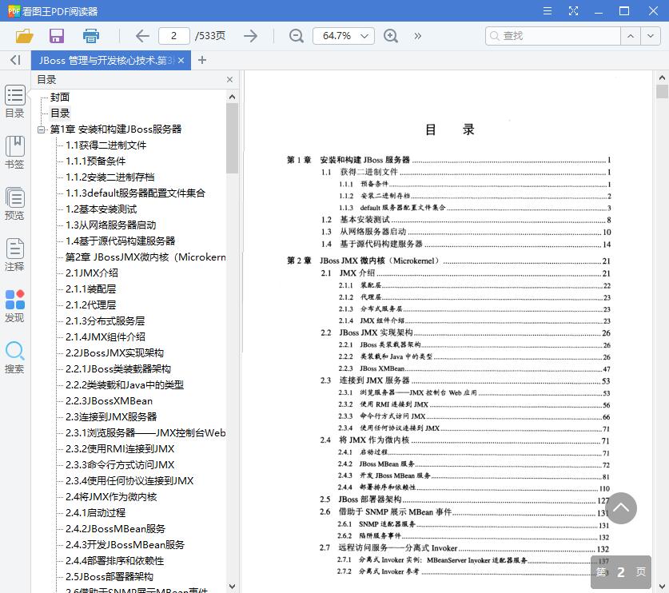Viewport: 669px width, 593px height.
Task: Select 封面 in the outline tree
Action: tap(60, 98)
